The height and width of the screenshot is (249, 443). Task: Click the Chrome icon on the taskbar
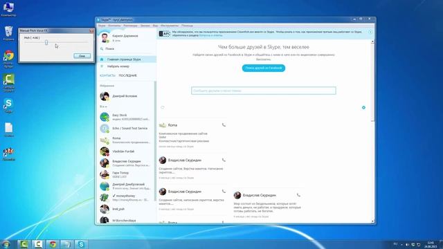53,244
